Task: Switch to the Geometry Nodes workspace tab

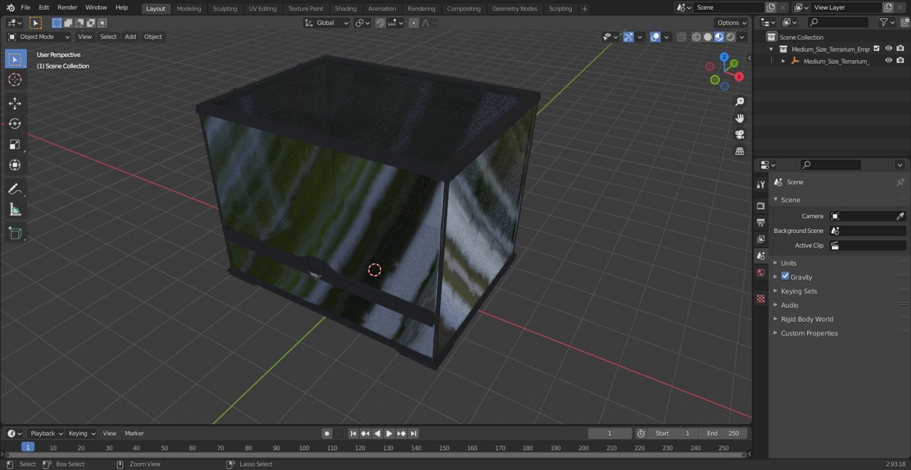Action: tap(514, 9)
